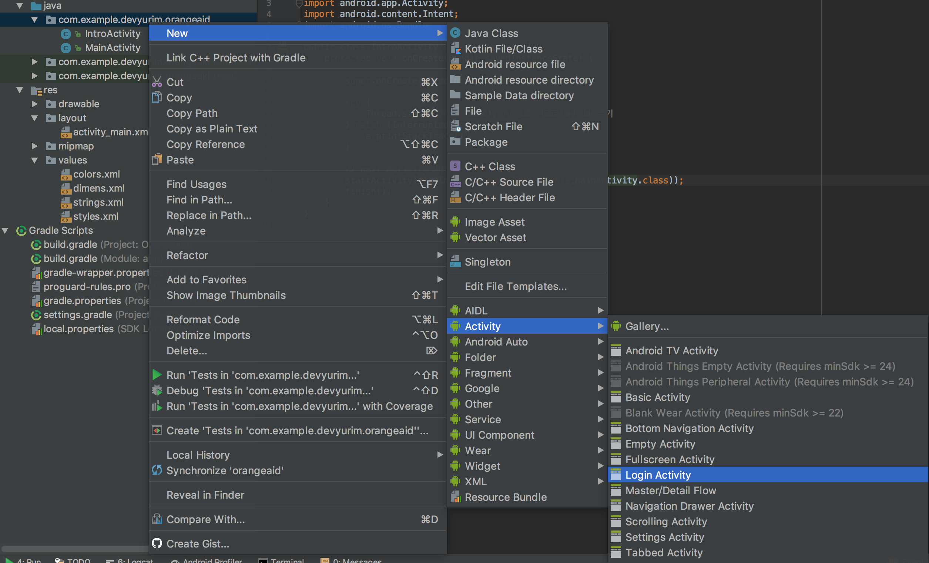Image resolution: width=929 pixels, height=563 pixels.
Task: Select proguard-rules.pro file
Action: 87,287
